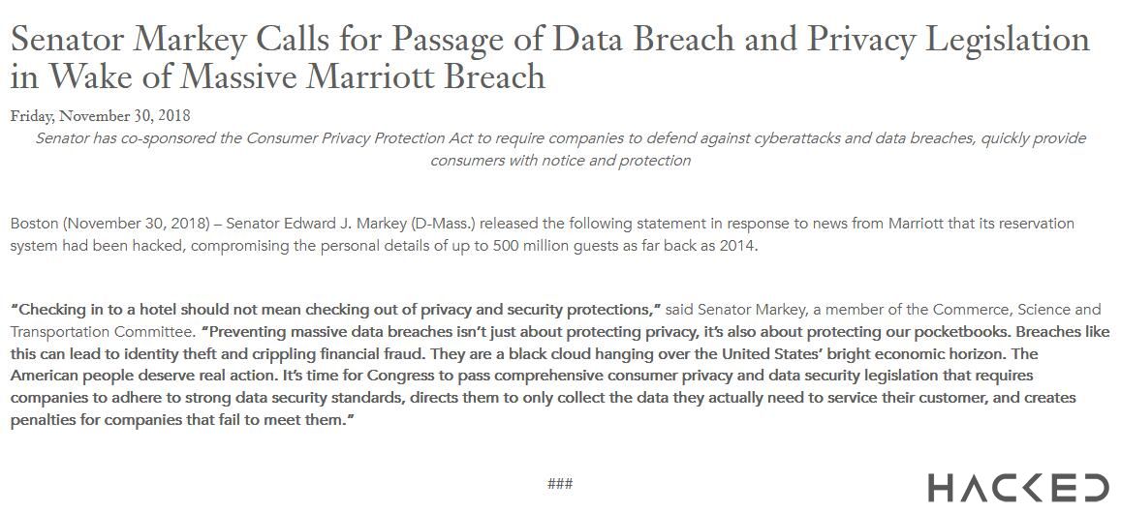Screen dimensions: 1121x513
Task: Click the year "2014" in first paragraph
Action: pos(738,246)
